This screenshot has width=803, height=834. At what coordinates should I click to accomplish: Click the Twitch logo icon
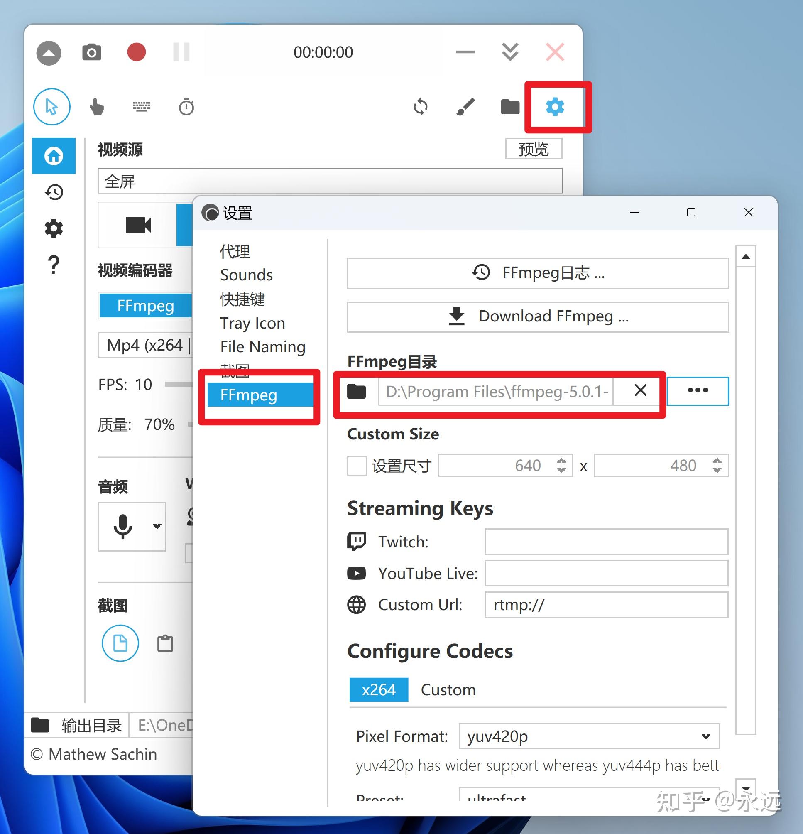point(356,542)
